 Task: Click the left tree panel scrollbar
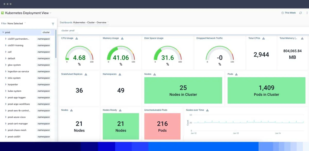(56, 44)
